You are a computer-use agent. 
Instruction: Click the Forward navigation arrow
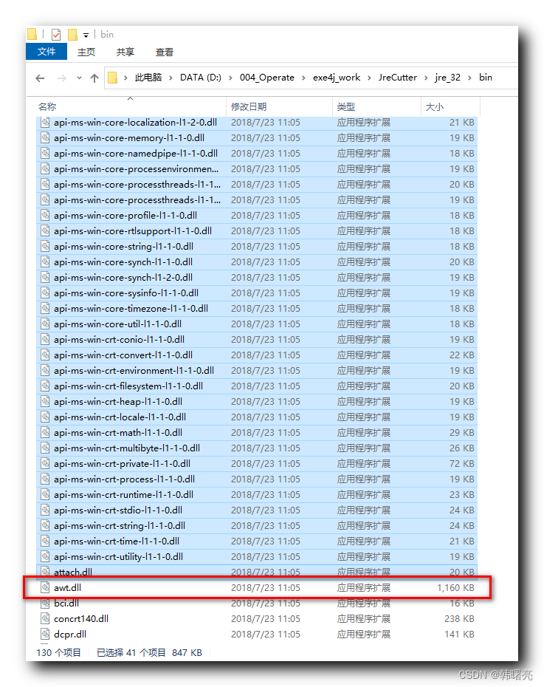[62, 78]
